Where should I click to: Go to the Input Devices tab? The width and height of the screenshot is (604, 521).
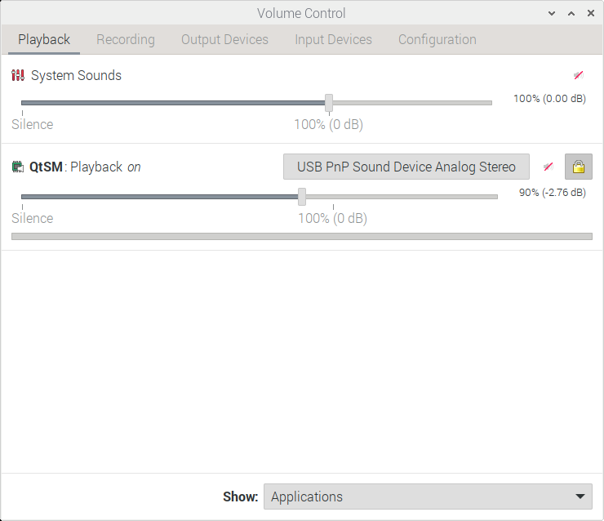click(333, 39)
